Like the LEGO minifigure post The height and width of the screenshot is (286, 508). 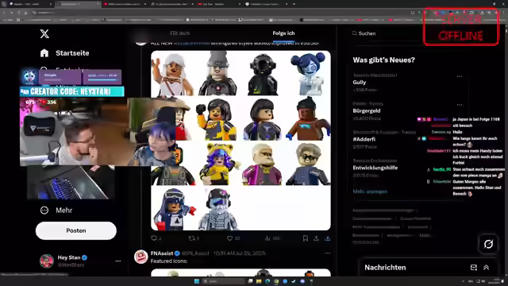[x=229, y=238]
